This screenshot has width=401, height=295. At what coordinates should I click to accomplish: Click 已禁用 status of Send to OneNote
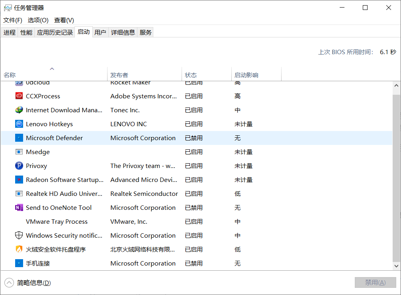point(194,207)
